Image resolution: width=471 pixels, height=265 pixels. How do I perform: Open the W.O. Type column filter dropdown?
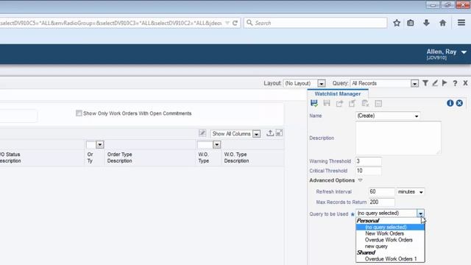[x=216, y=145]
